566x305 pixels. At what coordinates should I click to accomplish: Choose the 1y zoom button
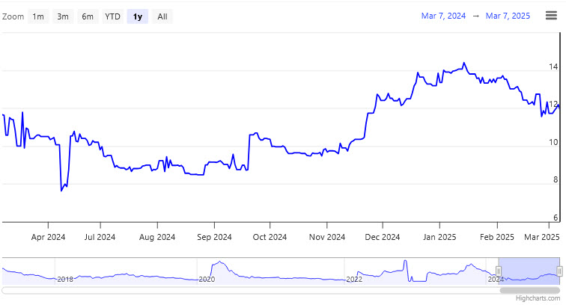pyautogui.click(x=137, y=16)
